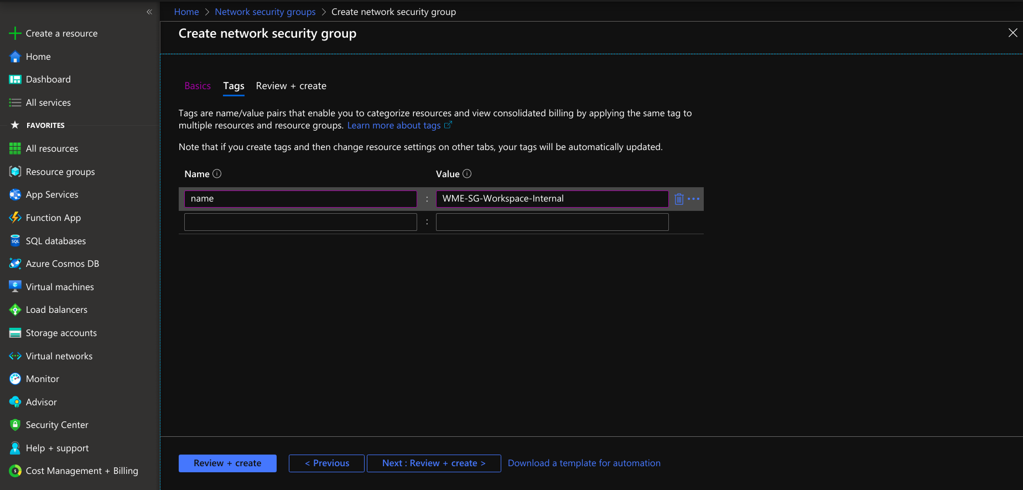Open Resource groups cube icon

pos(15,172)
